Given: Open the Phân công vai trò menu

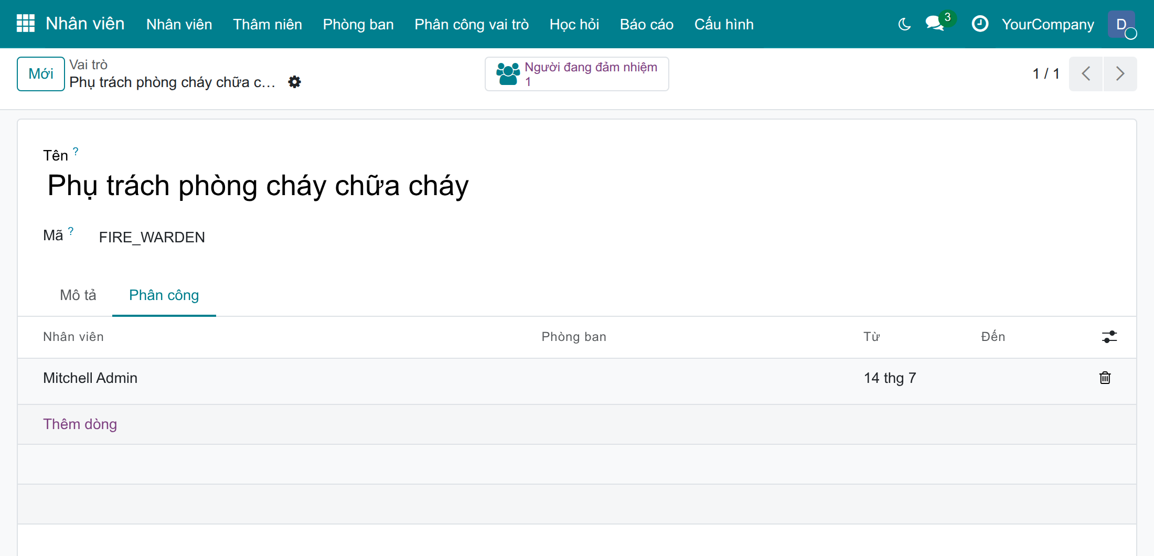Looking at the screenshot, I should click(x=472, y=24).
